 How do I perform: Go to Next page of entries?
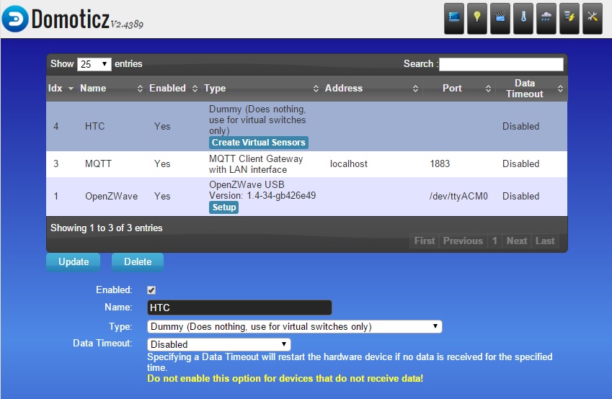[517, 241]
